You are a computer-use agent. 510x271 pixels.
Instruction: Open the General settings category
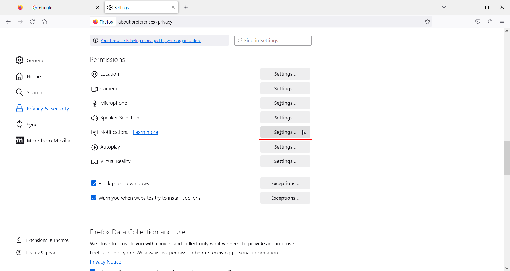point(35,60)
